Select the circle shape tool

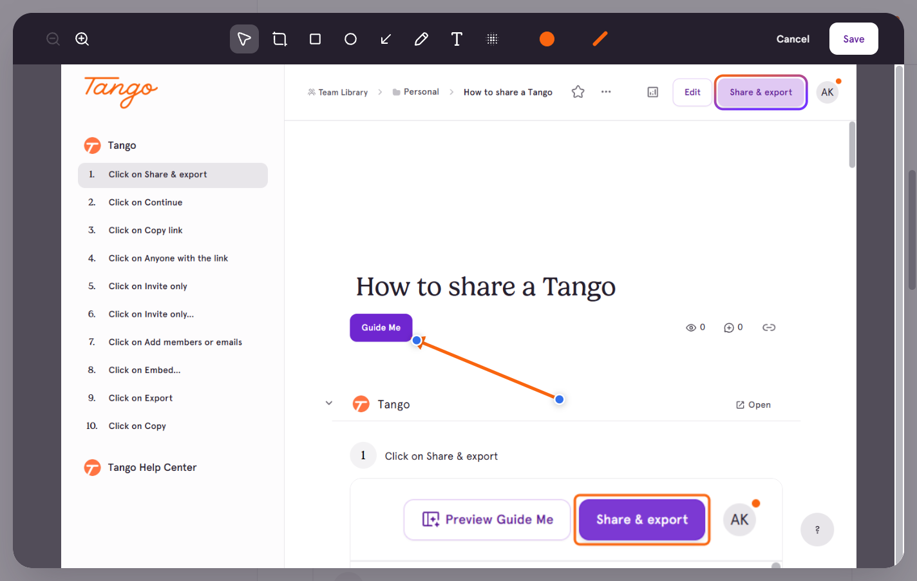(x=350, y=39)
